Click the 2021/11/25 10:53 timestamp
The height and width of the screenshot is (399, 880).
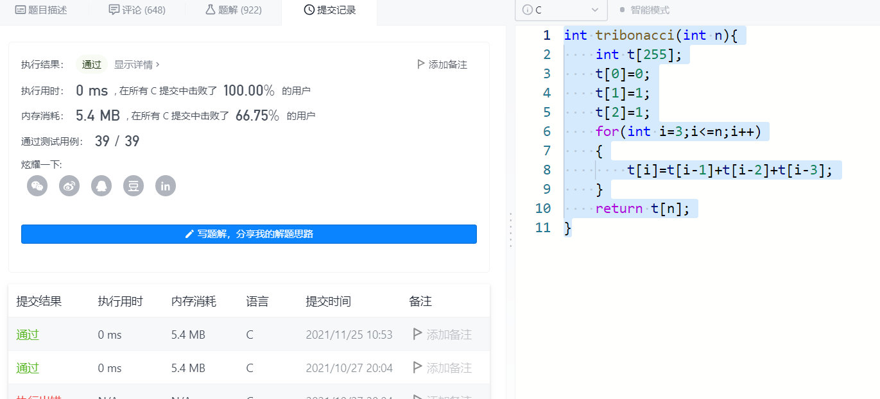pyautogui.click(x=349, y=334)
